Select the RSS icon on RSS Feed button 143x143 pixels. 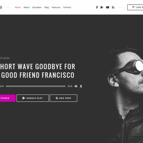(x=57, y=98)
